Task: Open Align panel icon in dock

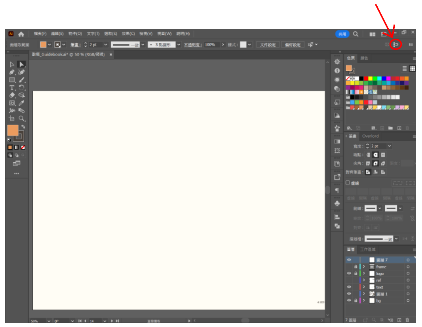Action: [337, 217]
